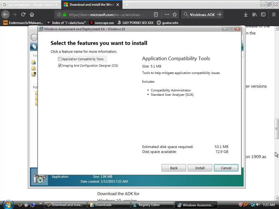Click show desktop quick launch icon
279x209 pixels.
click(33, 205)
